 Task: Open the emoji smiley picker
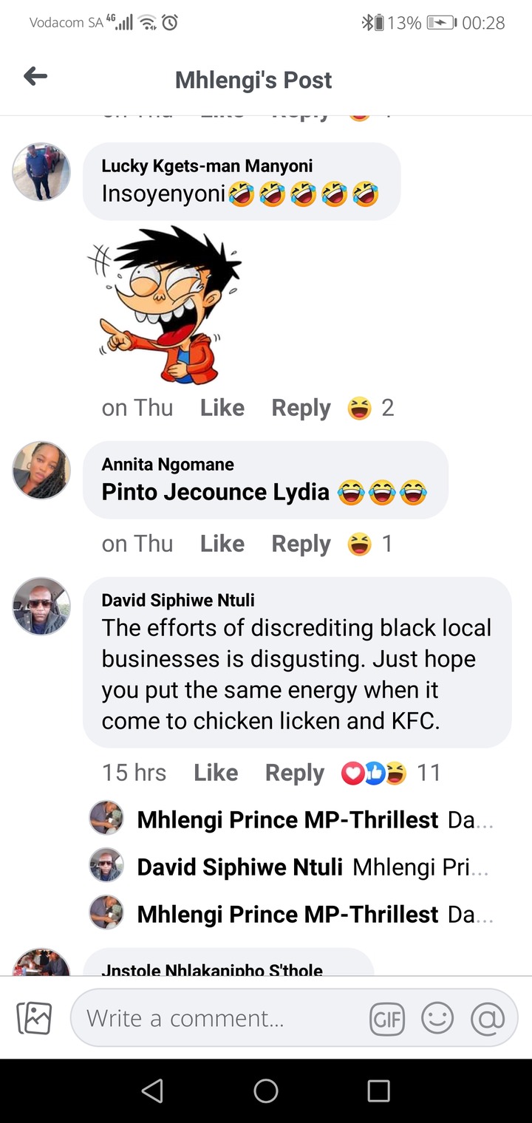point(437,1019)
